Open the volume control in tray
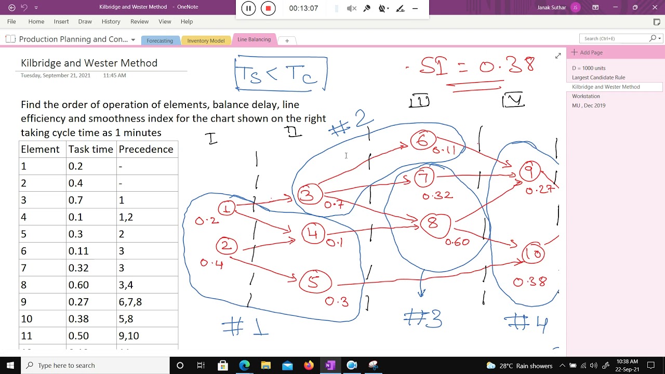The width and height of the screenshot is (665, 374). pyautogui.click(x=593, y=366)
